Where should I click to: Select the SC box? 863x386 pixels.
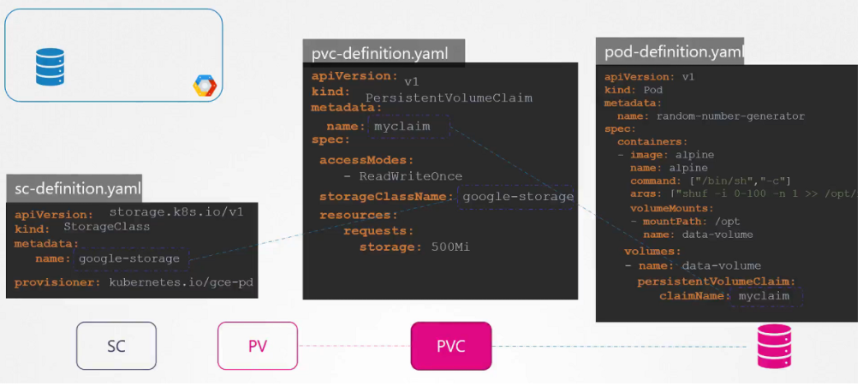pyautogui.click(x=116, y=346)
